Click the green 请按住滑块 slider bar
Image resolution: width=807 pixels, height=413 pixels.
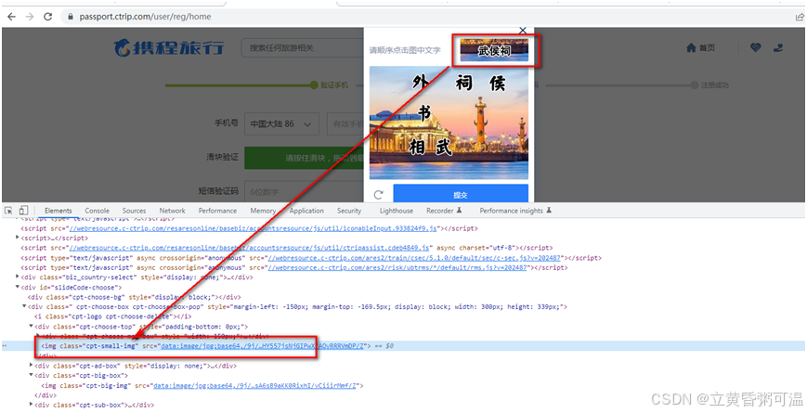305,158
